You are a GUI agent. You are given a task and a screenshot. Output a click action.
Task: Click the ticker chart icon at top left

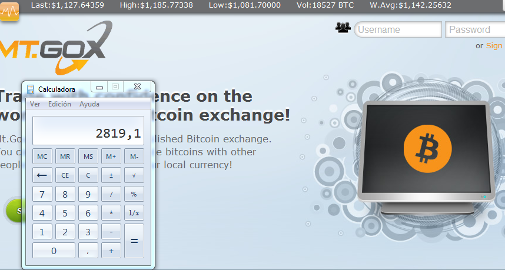pyautogui.click(x=9, y=11)
